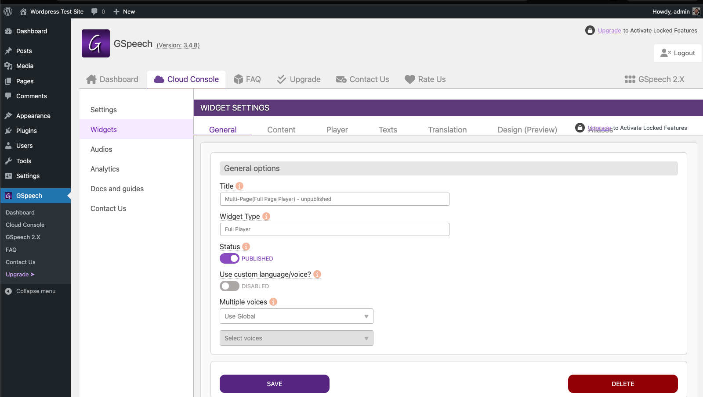Switch to the Player tab
The image size is (703, 397).
pos(337,130)
